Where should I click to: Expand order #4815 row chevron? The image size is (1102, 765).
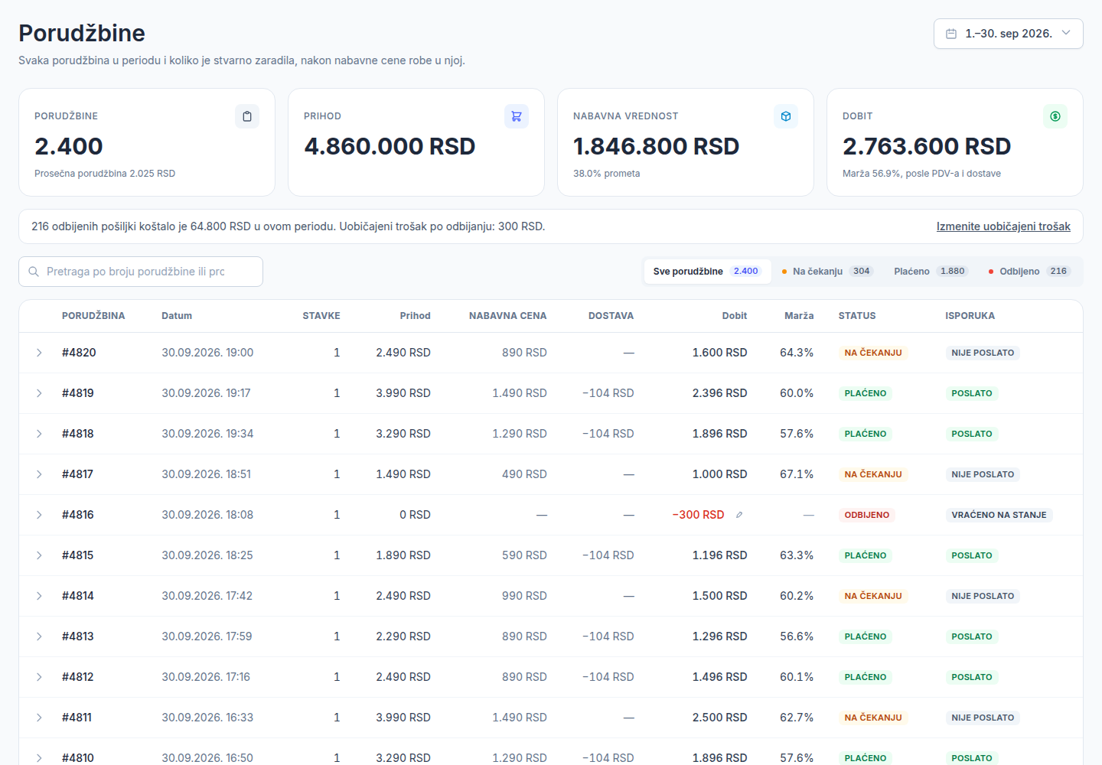point(39,555)
